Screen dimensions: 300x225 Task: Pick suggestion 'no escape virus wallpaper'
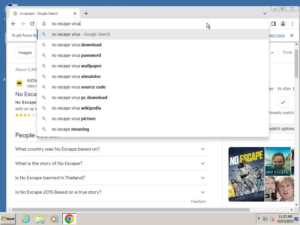(153, 66)
